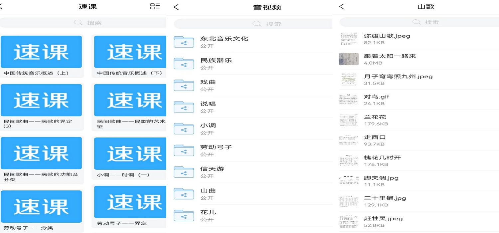The image size is (499, 233).
Task: Tap the 花儿 folder icon
Action: (x=184, y=216)
